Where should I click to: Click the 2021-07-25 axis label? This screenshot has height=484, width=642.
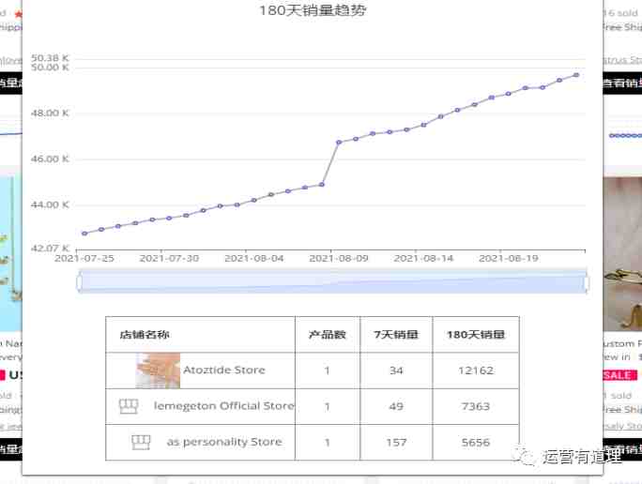[x=84, y=259]
